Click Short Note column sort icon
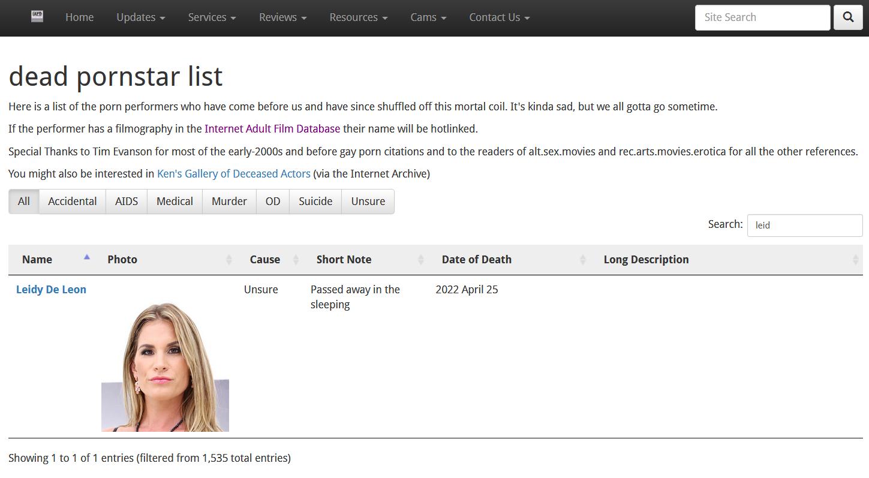Screen dimensions: 869x478 coord(420,260)
